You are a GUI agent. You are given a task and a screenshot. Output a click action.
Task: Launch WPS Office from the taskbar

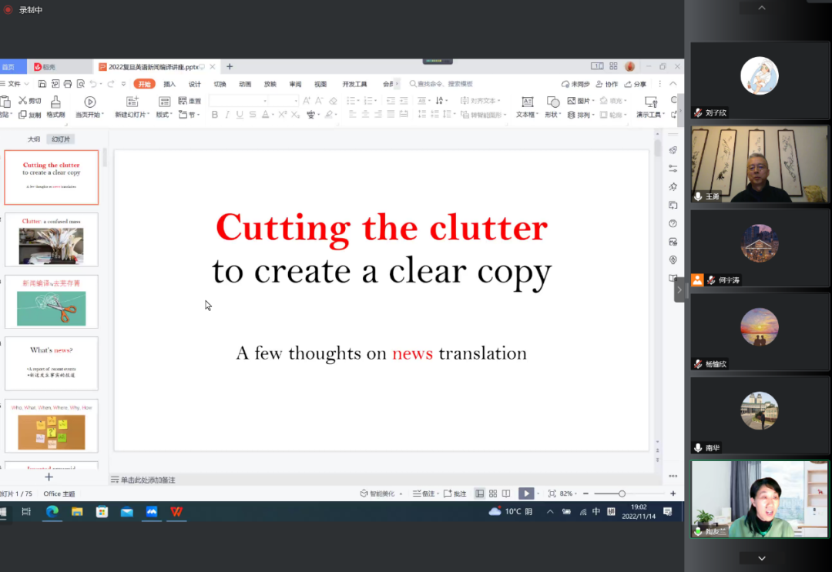coord(176,512)
